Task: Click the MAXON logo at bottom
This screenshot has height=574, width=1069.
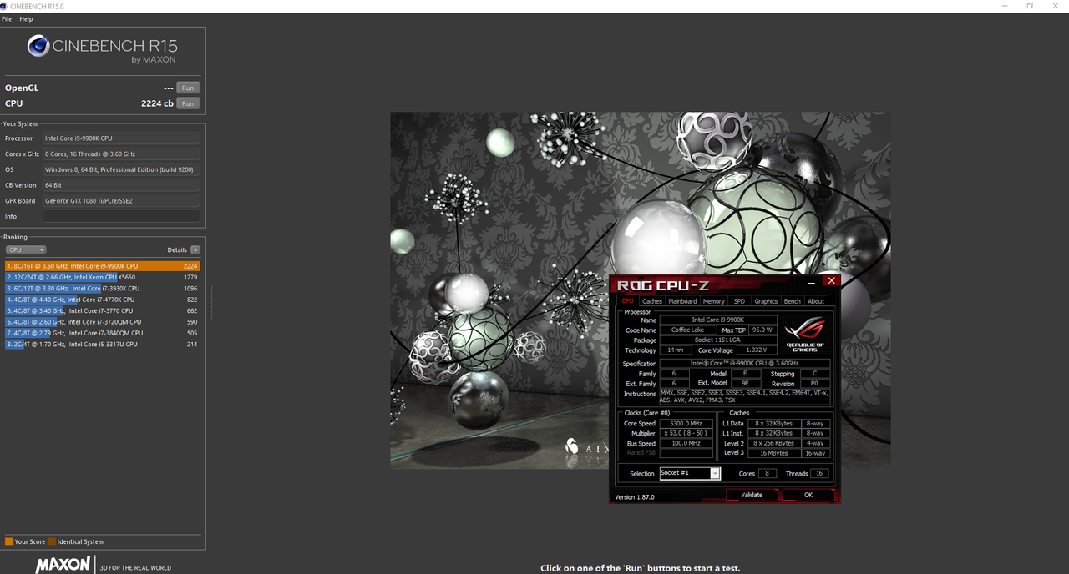Action: coord(63,565)
